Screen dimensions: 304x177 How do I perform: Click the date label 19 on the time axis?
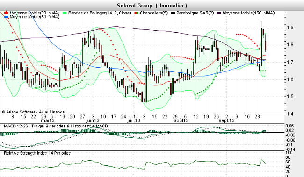pyautogui.click(x=206, y=117)
